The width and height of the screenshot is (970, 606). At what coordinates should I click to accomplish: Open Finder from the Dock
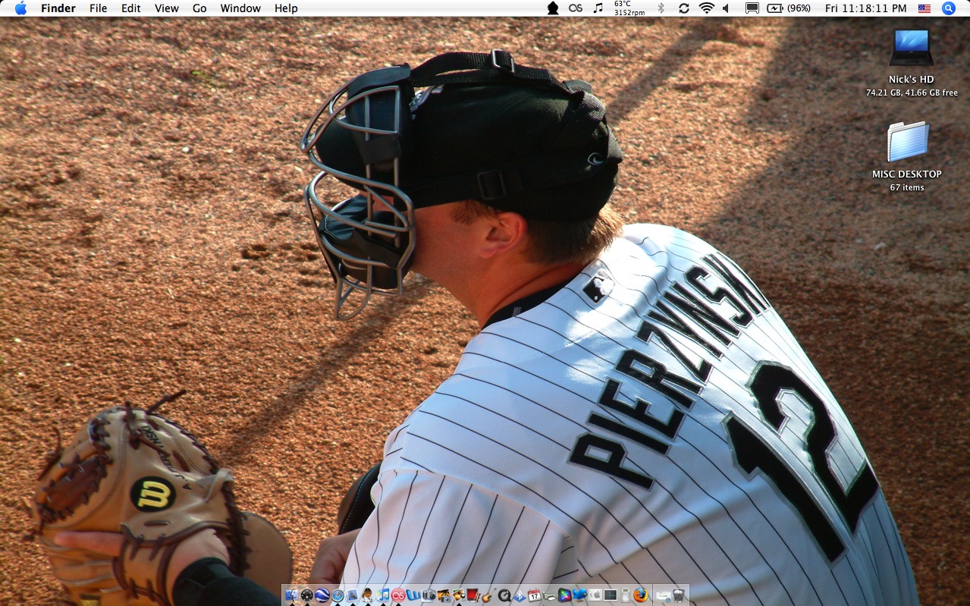pyautogui.click(x=292, y=595)
